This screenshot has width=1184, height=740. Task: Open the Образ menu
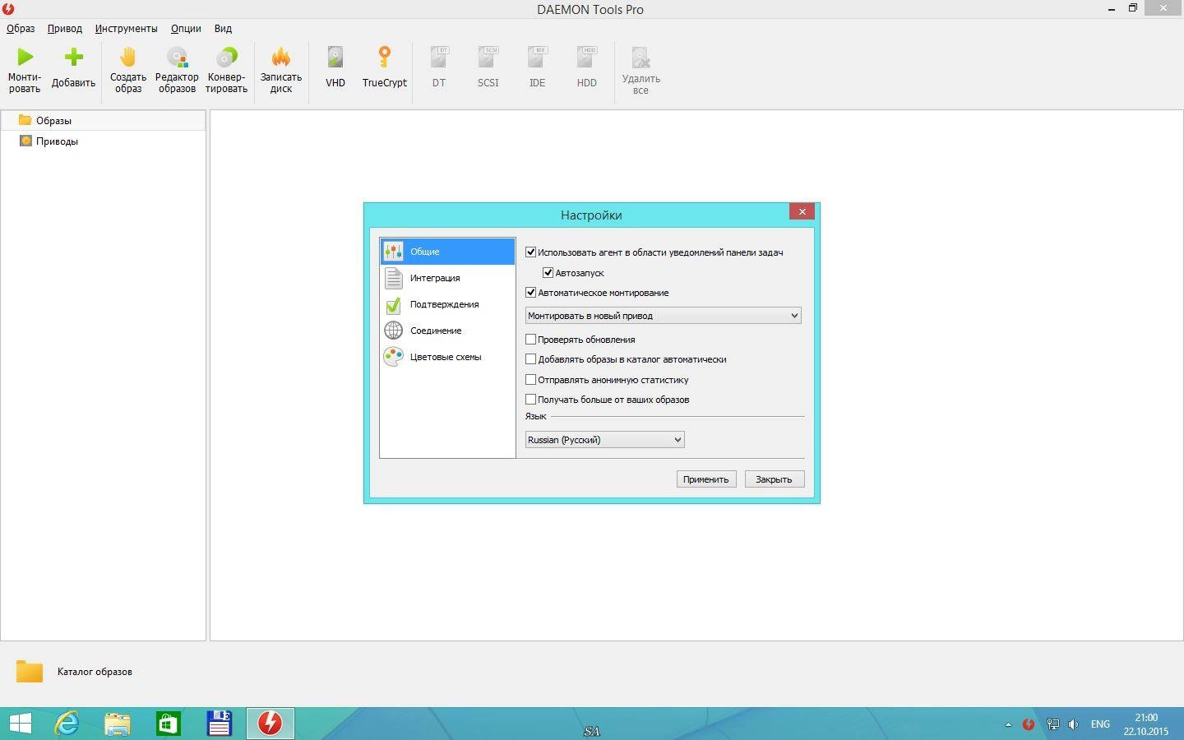(x=21, y=28)
